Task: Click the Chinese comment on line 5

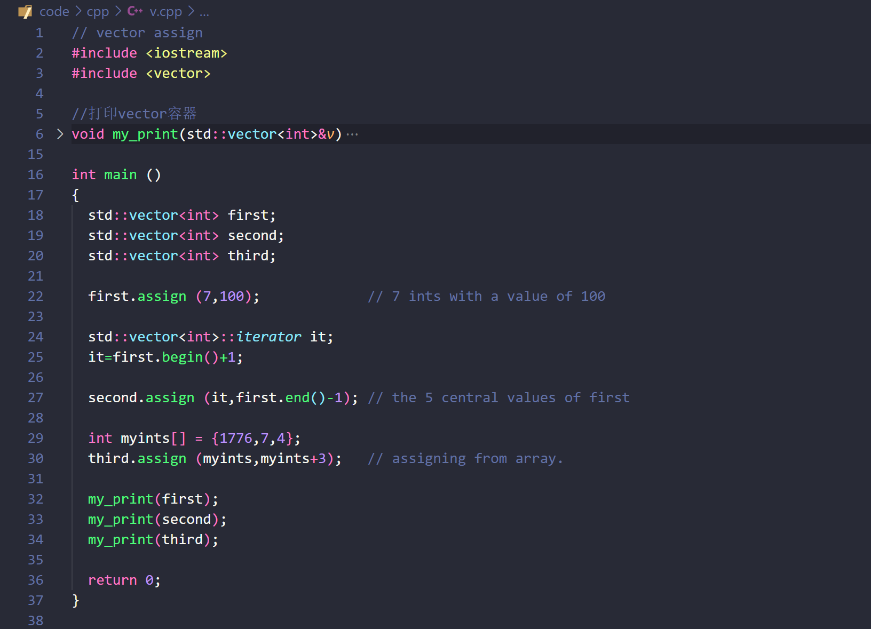Action: click(x=134, y=113)
